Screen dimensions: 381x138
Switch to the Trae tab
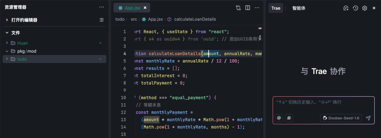point(276,8)
